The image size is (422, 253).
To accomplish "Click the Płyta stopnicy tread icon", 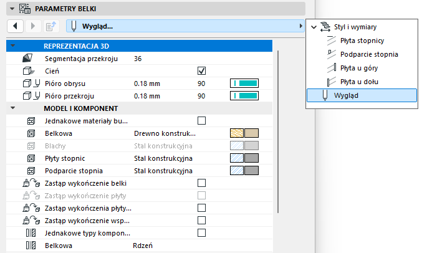I will (331, 41).
